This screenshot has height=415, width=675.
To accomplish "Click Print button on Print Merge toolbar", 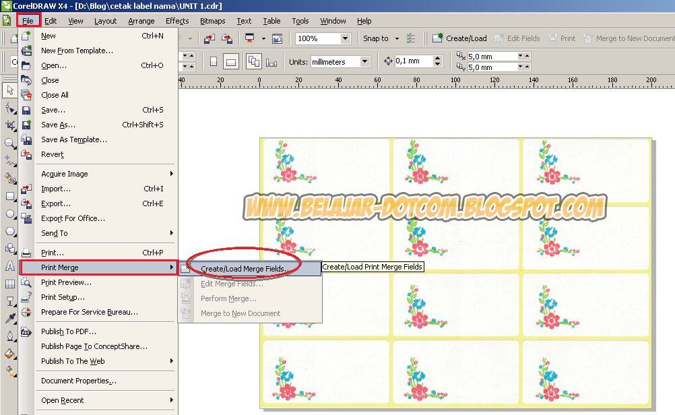I will 562,38.
